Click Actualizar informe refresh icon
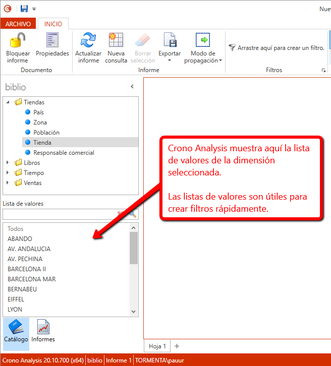Viewport: 331px width, 366px height. (88, 40)
